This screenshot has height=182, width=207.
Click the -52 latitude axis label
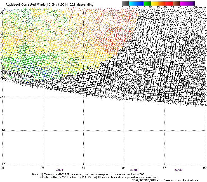coord(3,37)
